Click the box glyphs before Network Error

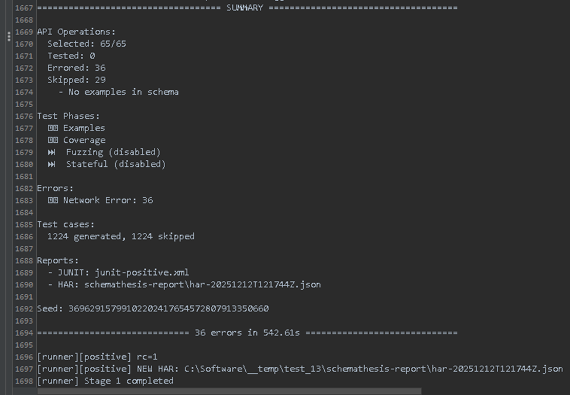coord(53,200)
